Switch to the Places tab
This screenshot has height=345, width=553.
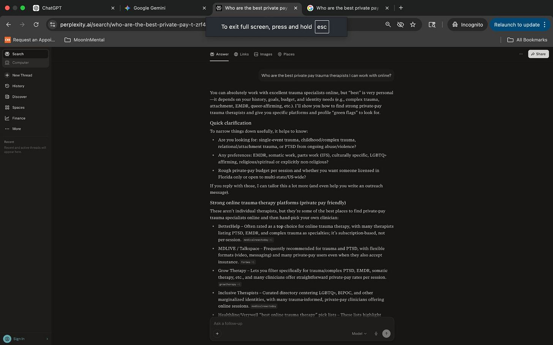[286, 54]
